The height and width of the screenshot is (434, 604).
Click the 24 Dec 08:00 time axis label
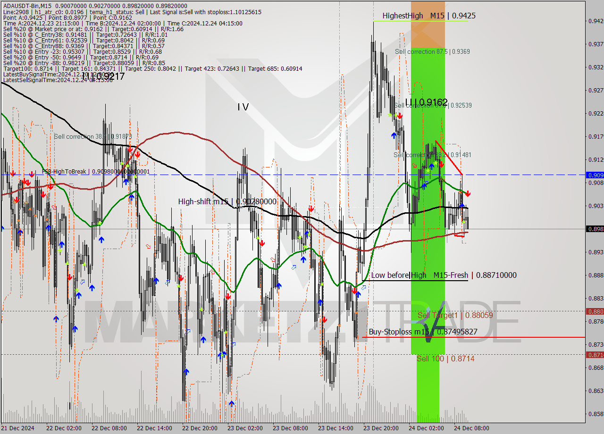pos(471,428)
